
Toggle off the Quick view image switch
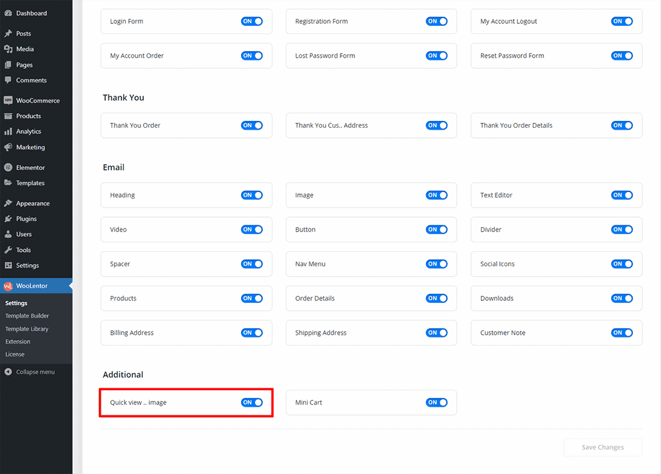tap(252, 402)
